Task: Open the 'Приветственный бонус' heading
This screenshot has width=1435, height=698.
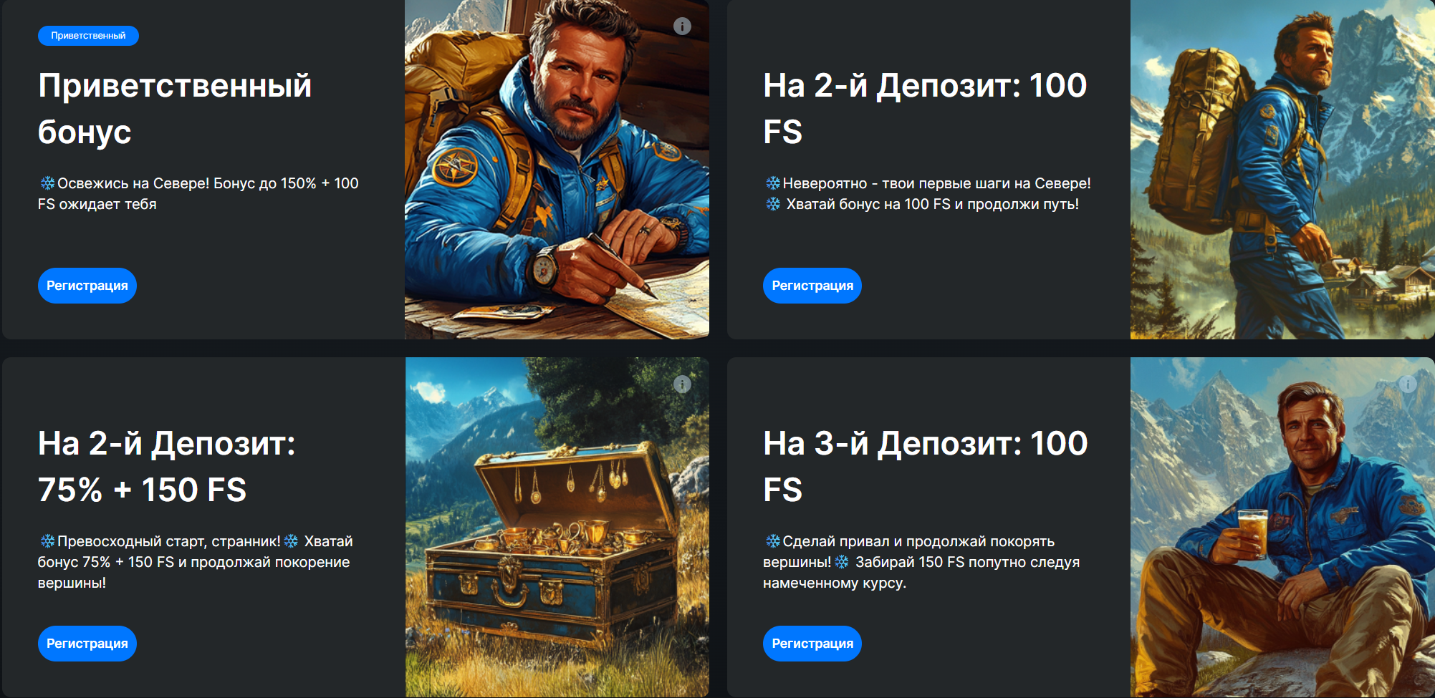Action: click(175, 109)
